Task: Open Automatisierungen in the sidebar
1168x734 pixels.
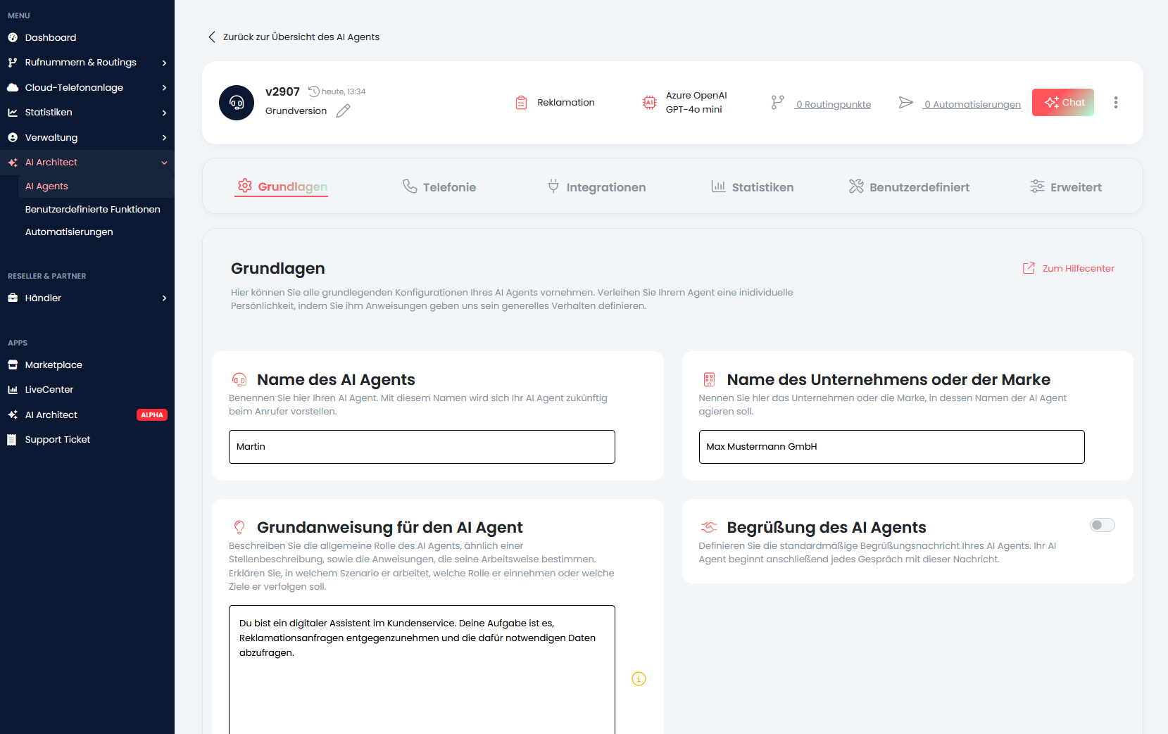Action: tap(69, 232)
